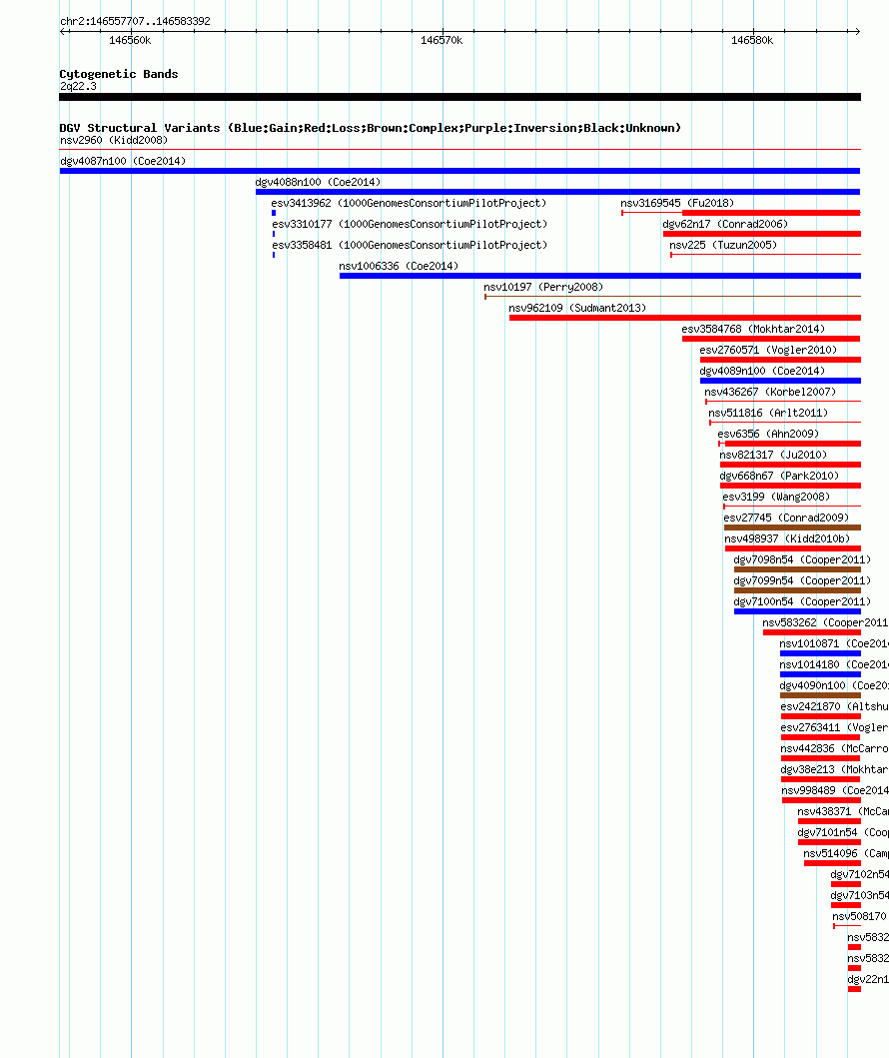Click nsv514096 variant label
Screen dimensions: 889x1058
click(846, 853)
